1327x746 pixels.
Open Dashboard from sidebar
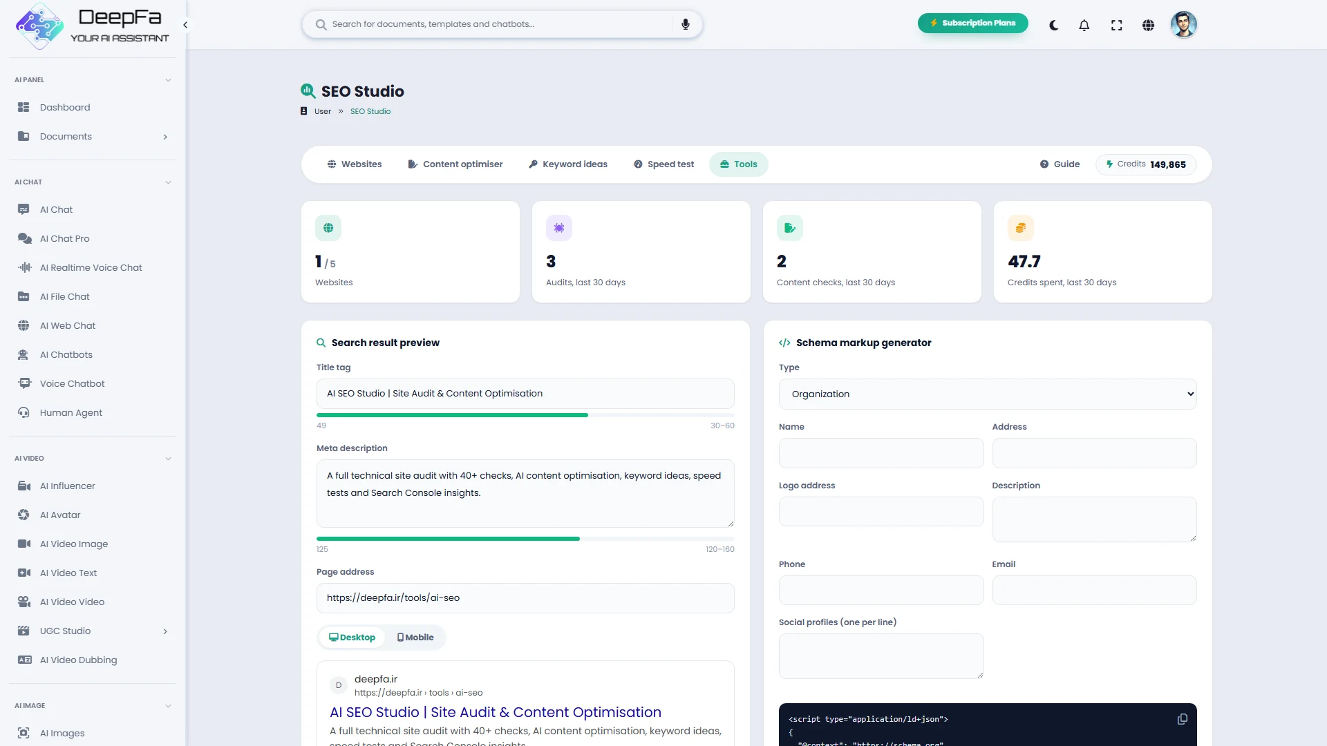(93, 107)
